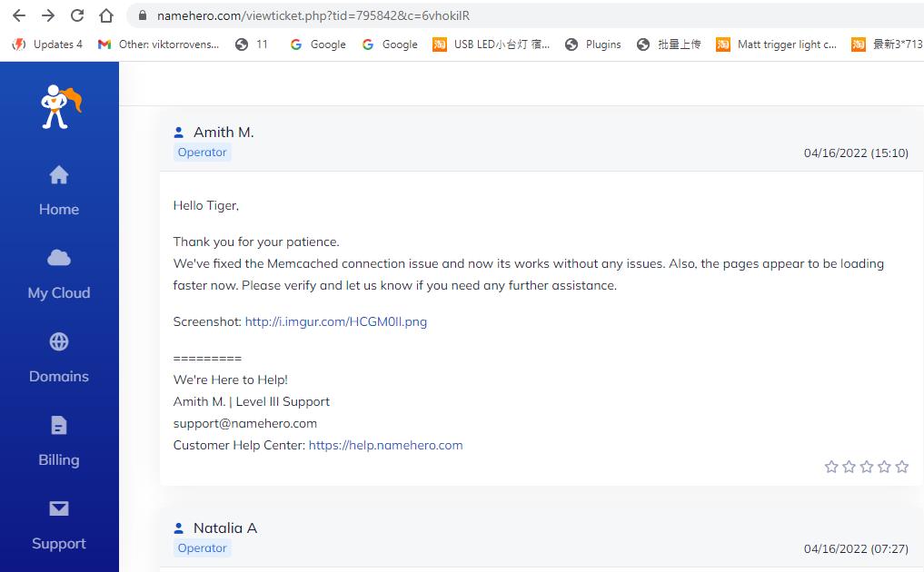Rate the reply with the third star
Viewport: 924px width, 572px height.
tap(866, 467)
